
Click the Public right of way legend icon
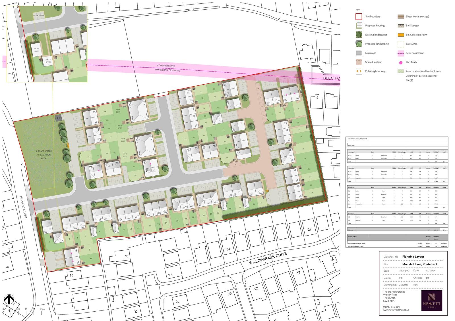[x=359, y=71]
